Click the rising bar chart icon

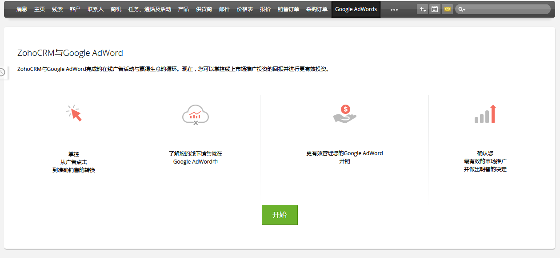click(x=485, y=114)
